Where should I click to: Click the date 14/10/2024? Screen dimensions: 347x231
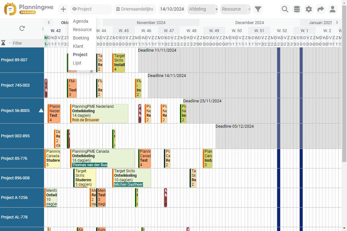click(x=172, y=9)
